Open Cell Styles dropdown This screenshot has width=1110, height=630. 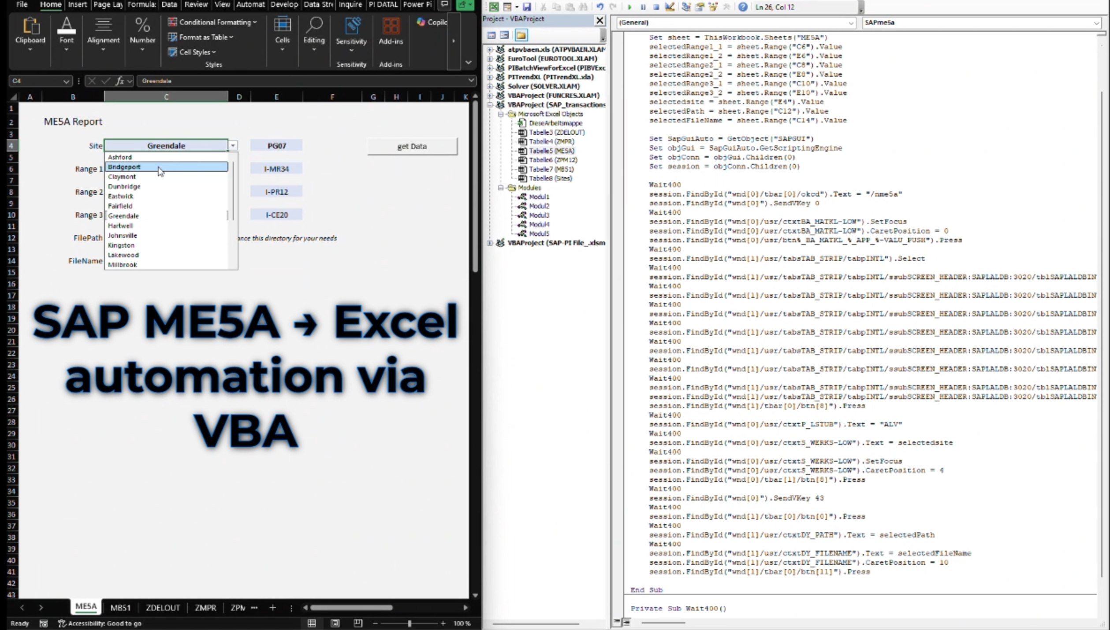coord(192,52)
